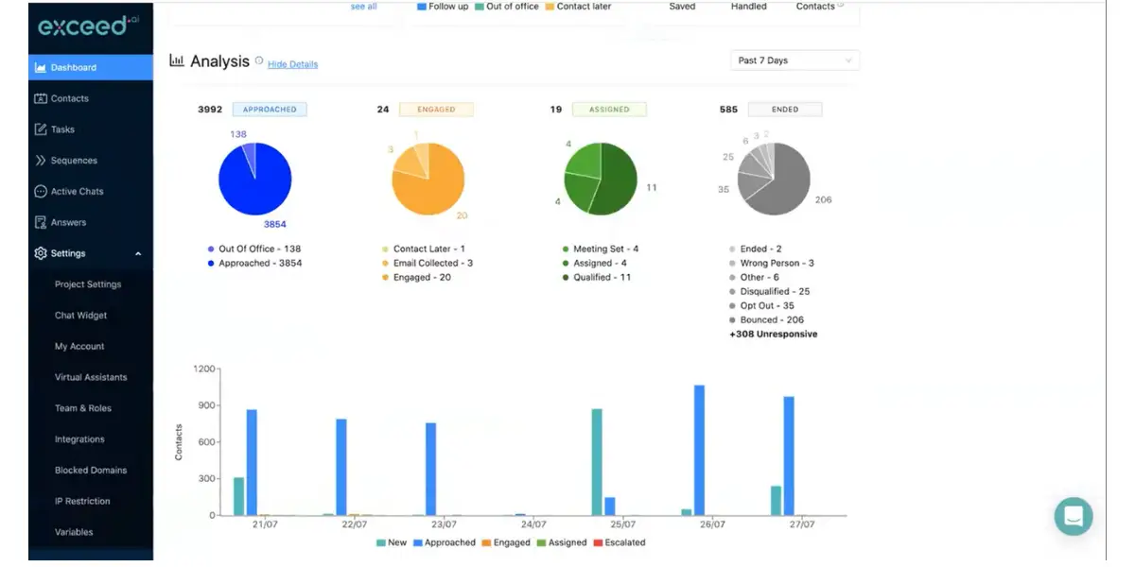Toggle the Engaged series in chart legend

tap(506, 542)
